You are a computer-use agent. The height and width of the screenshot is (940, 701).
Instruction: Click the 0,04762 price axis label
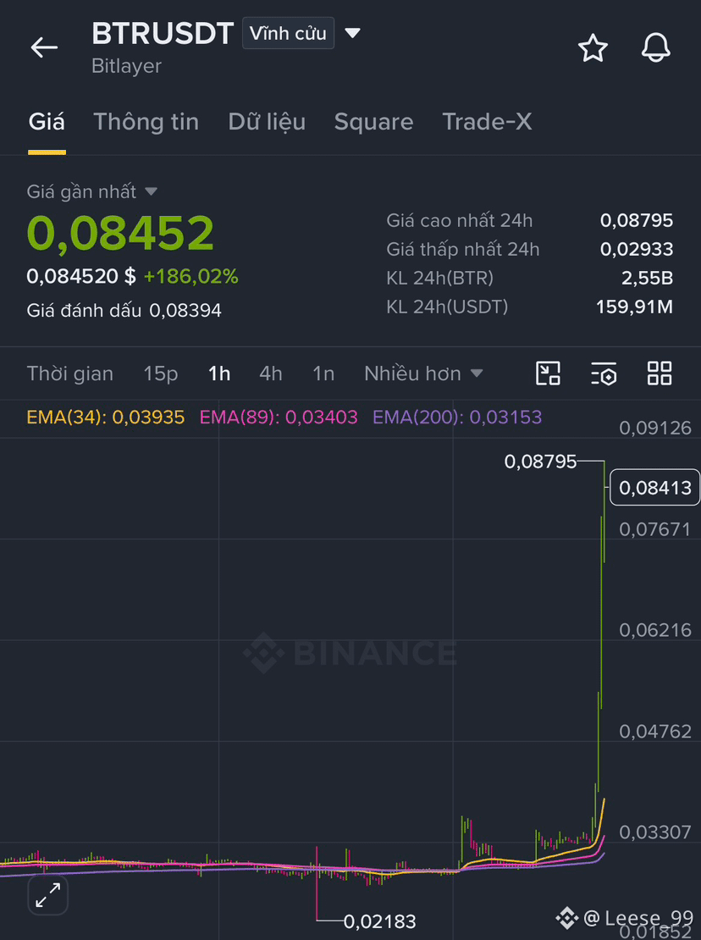[655, 732]
